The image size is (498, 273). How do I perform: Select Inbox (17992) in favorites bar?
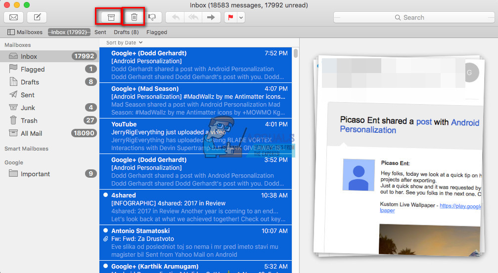[69, 32]
